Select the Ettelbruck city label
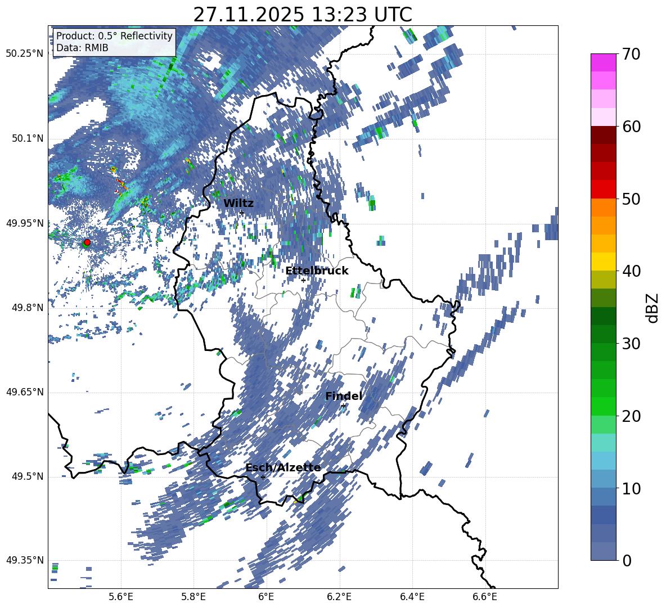The width and height of the screenshot is (666, 608). (317, 271)
